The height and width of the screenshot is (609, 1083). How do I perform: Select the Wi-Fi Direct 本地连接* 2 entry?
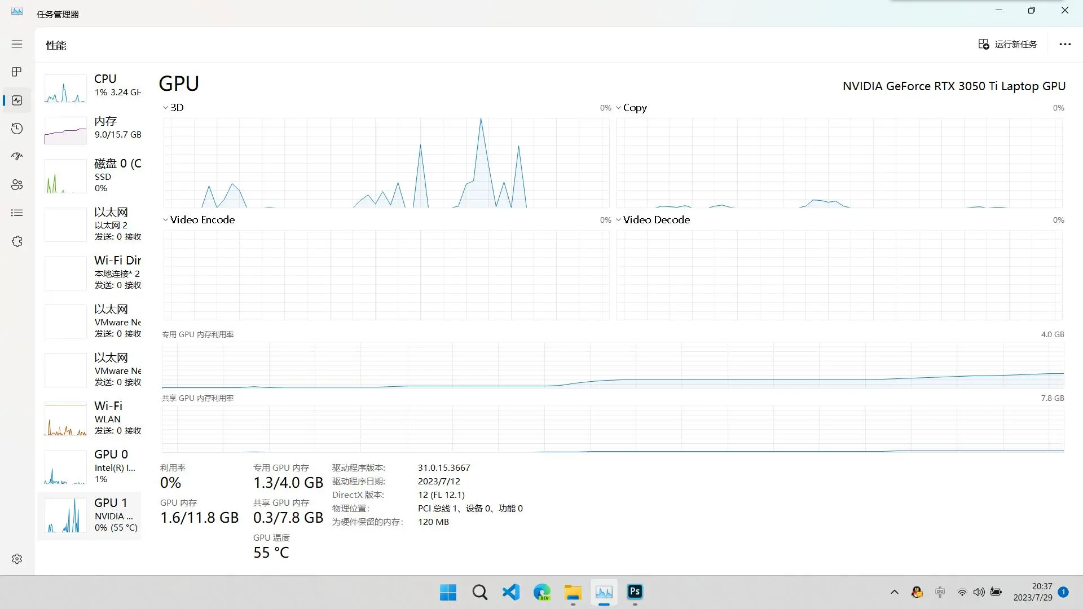click(x=90, y=272)
